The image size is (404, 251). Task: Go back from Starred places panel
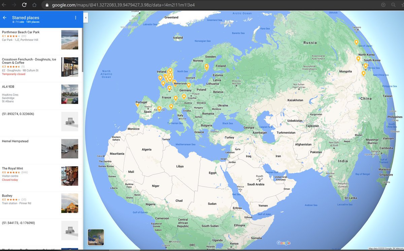tap(5, 18)
